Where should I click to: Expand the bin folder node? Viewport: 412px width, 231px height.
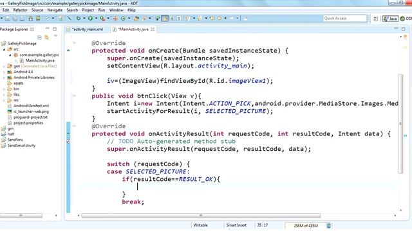(4, 89)
